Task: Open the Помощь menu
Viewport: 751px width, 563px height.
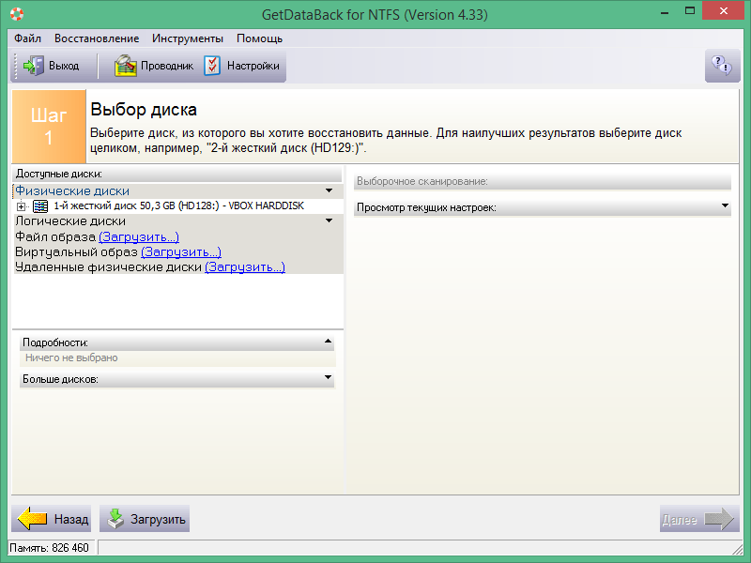Action: [x=260, y=38]
